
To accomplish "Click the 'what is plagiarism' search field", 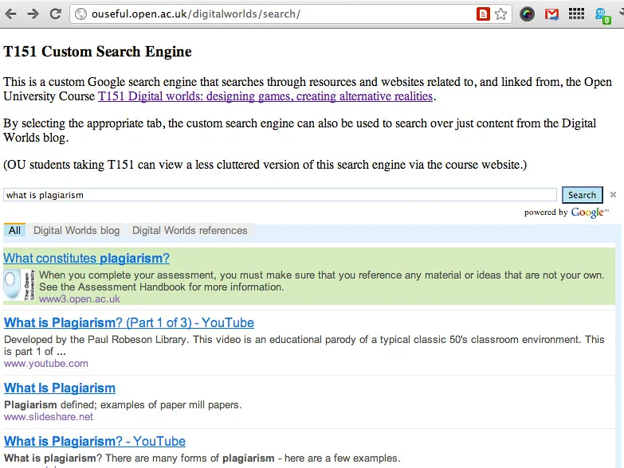I will (279, 195).
